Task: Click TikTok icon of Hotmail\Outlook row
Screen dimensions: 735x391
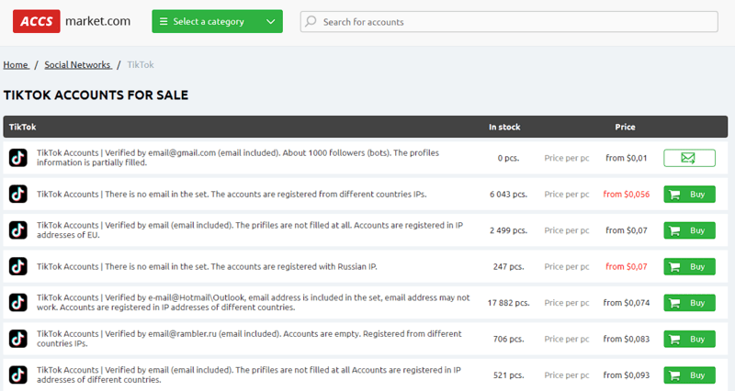Action: click(x=18, y=303)
